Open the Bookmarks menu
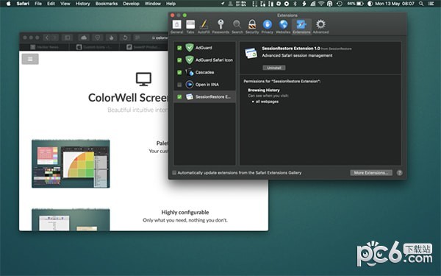This screenshot has width=441, height=276. pyautogui.click(x=107, y=4)
